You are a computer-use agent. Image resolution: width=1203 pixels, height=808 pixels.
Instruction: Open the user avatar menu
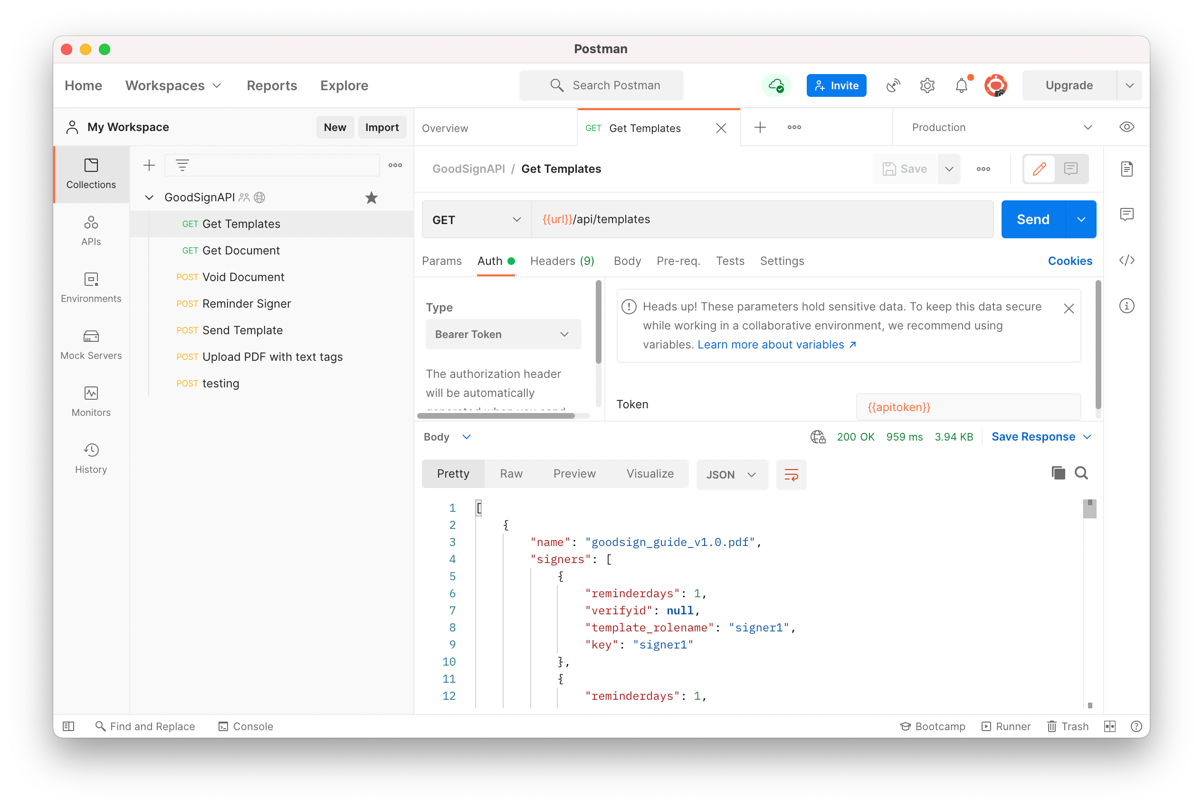coord(995,85)
